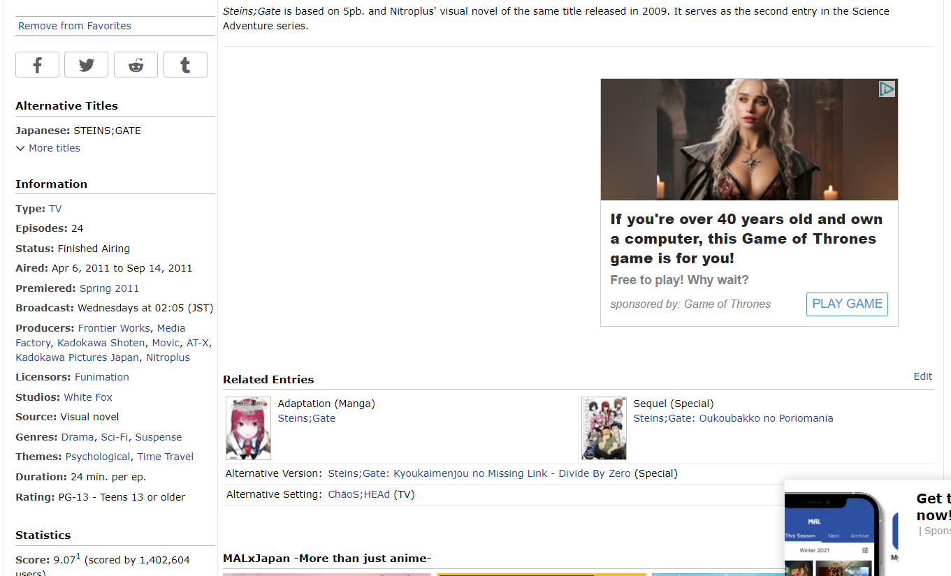
Task: Click the Episodes value 24
Action: 77,228
